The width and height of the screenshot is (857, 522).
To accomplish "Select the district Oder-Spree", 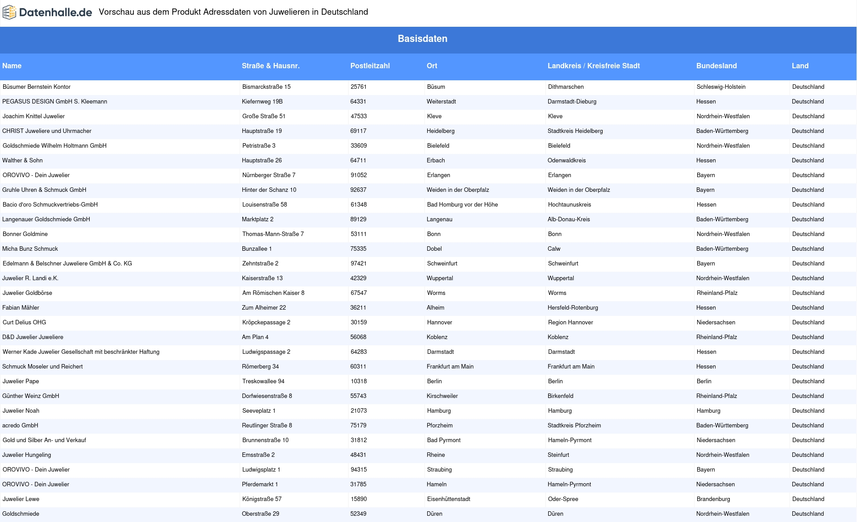I will click(563, 499).
